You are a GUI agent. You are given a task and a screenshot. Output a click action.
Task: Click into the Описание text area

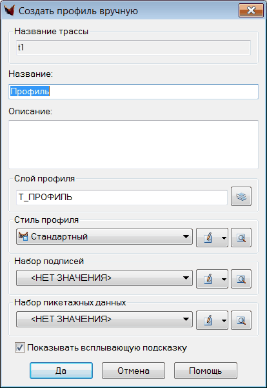click(133, 145)
